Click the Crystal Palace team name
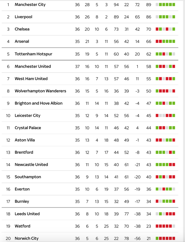 [x=28, y=128]
